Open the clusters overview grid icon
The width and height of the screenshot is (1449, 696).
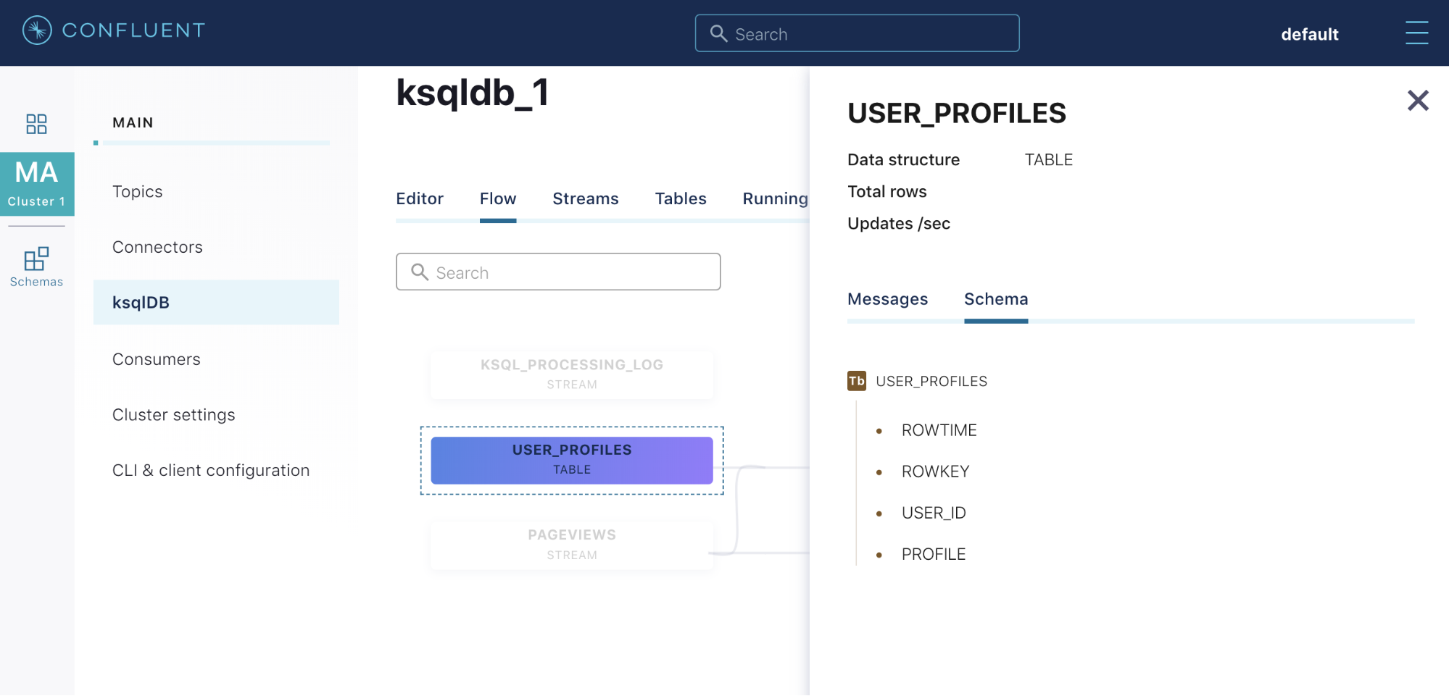click(x=36, y=124)
